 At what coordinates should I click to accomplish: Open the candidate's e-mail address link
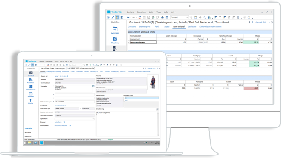point(61,105)
